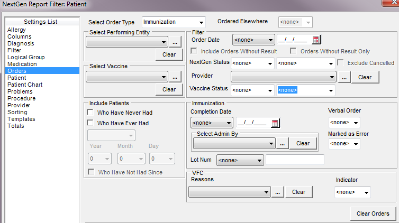Check Who Have Ever Had

90,123
